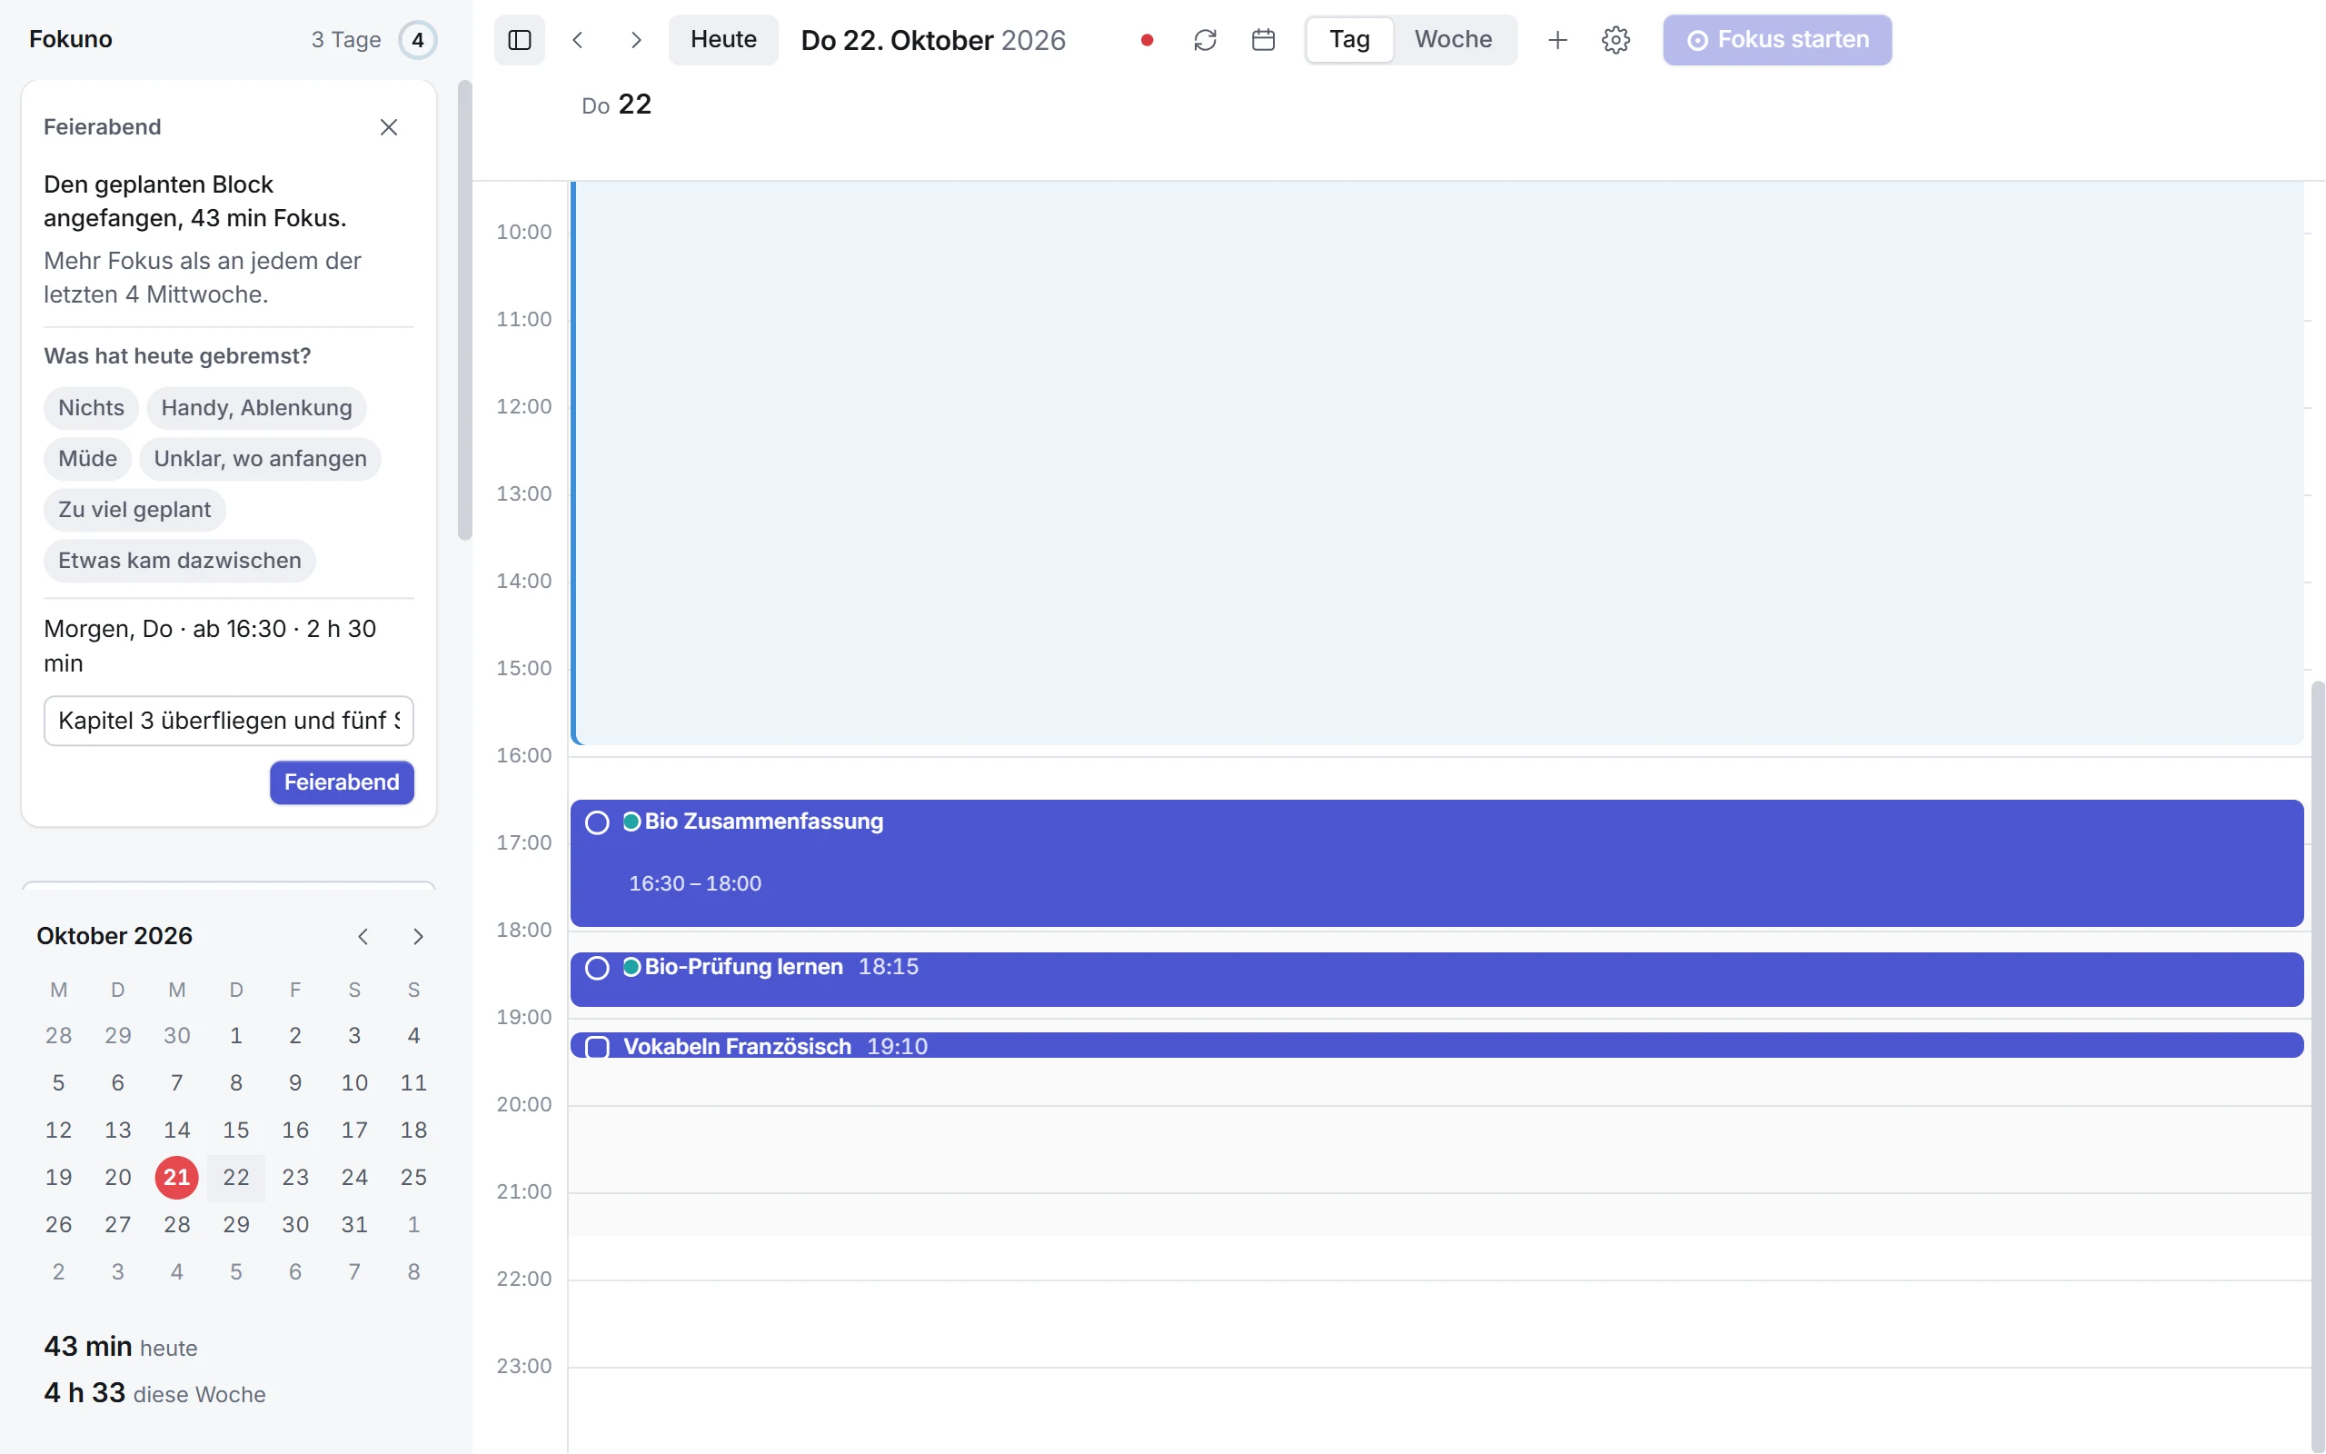2326x1454 pixels.
Task: Switch to Tag view
Action: [1349, 39]
